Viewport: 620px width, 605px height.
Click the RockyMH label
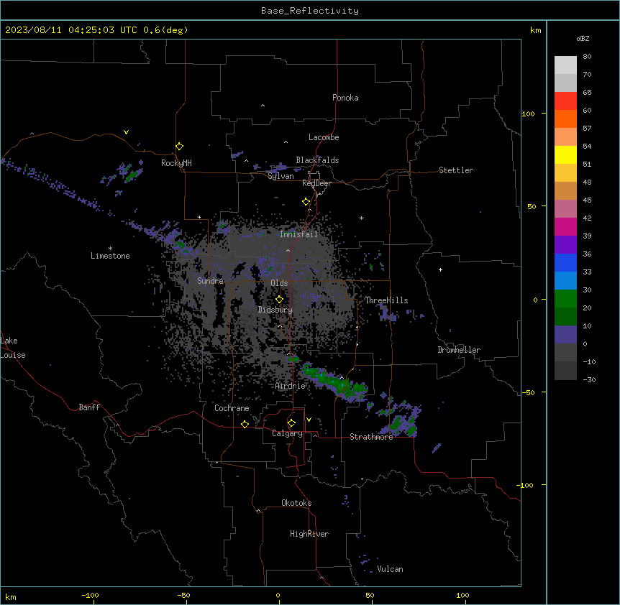[176, 163]
